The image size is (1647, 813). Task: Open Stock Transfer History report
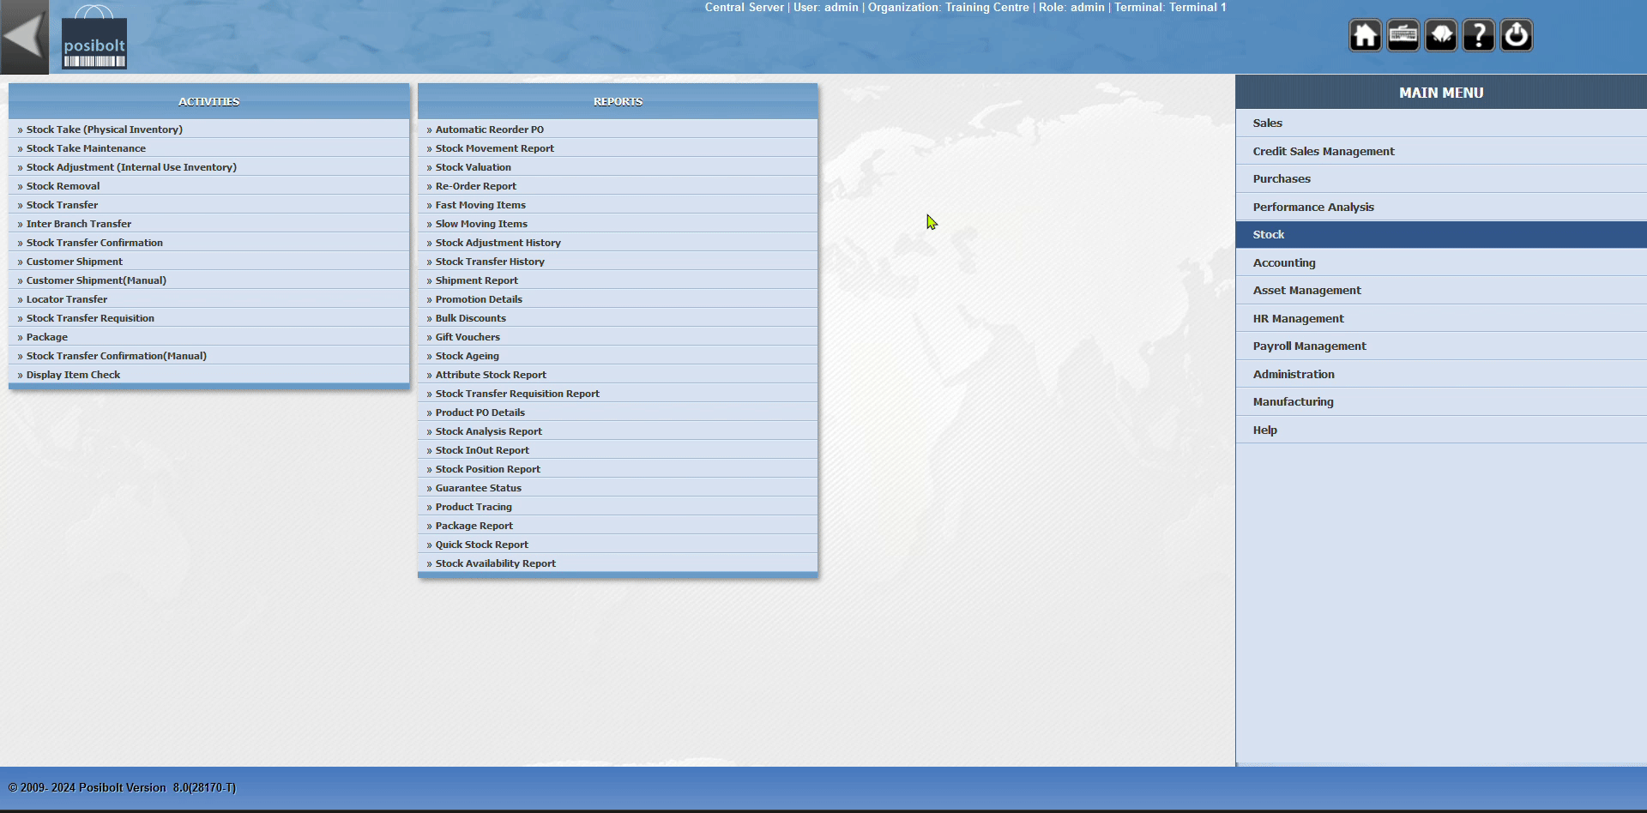[618, 262]
